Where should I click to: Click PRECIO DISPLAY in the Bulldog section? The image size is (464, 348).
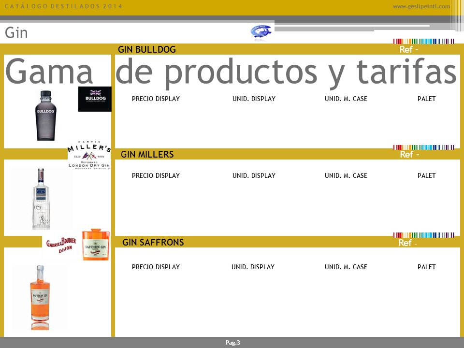tap(156, 99)
